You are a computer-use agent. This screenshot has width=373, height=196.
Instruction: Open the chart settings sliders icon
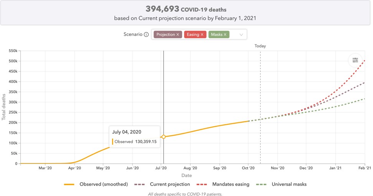355,60
